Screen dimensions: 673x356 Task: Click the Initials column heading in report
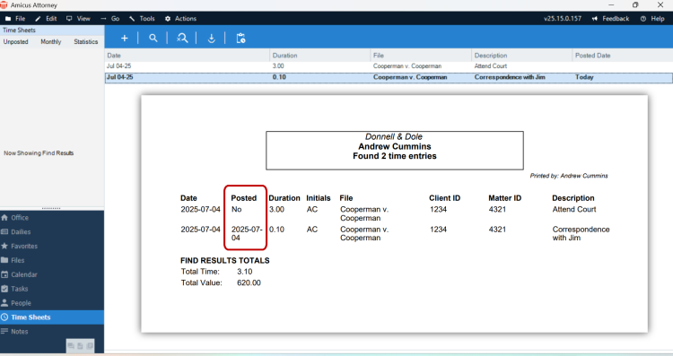pyautogui.click(x=318, y=198)
